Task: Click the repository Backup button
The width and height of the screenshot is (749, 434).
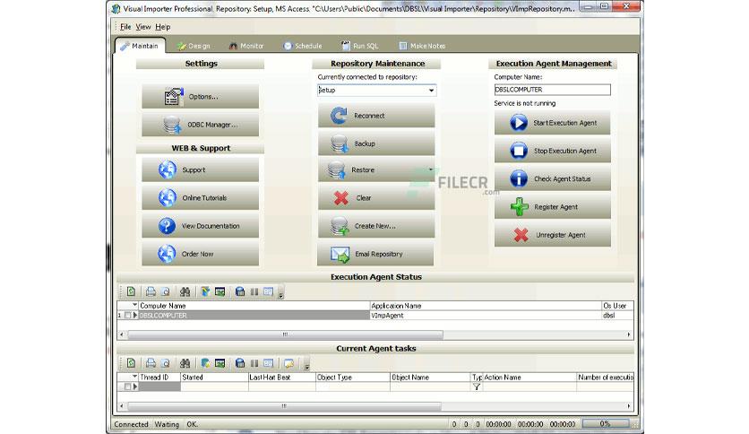Action: [376, 143]
